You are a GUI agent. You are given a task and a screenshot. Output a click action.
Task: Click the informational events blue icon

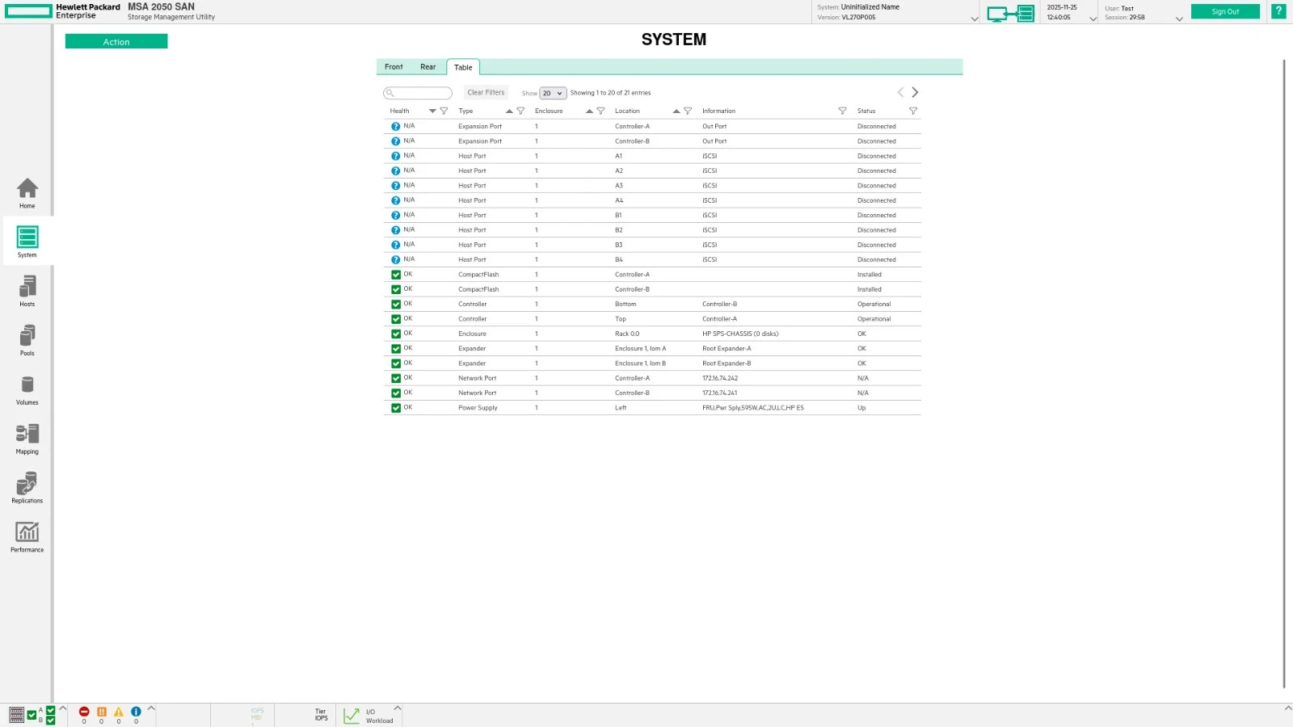point(136,712)
